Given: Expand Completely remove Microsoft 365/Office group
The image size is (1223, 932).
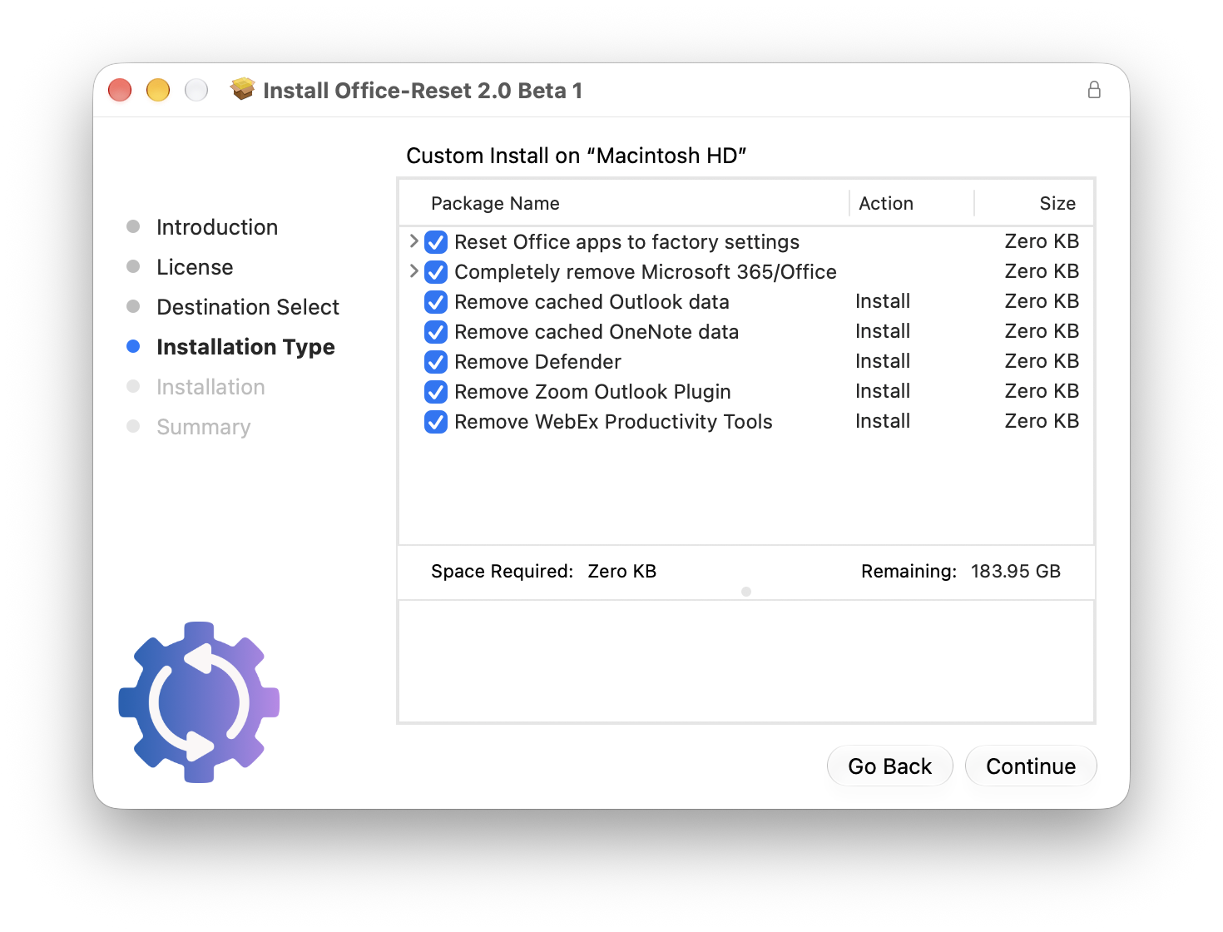Looking at the screenshot, I should (413, 271).
